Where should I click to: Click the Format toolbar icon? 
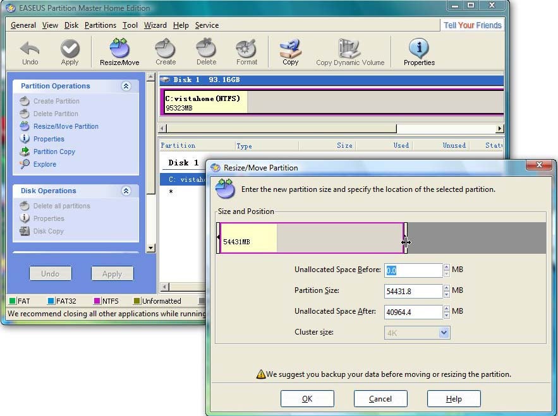tap(246, 48)
